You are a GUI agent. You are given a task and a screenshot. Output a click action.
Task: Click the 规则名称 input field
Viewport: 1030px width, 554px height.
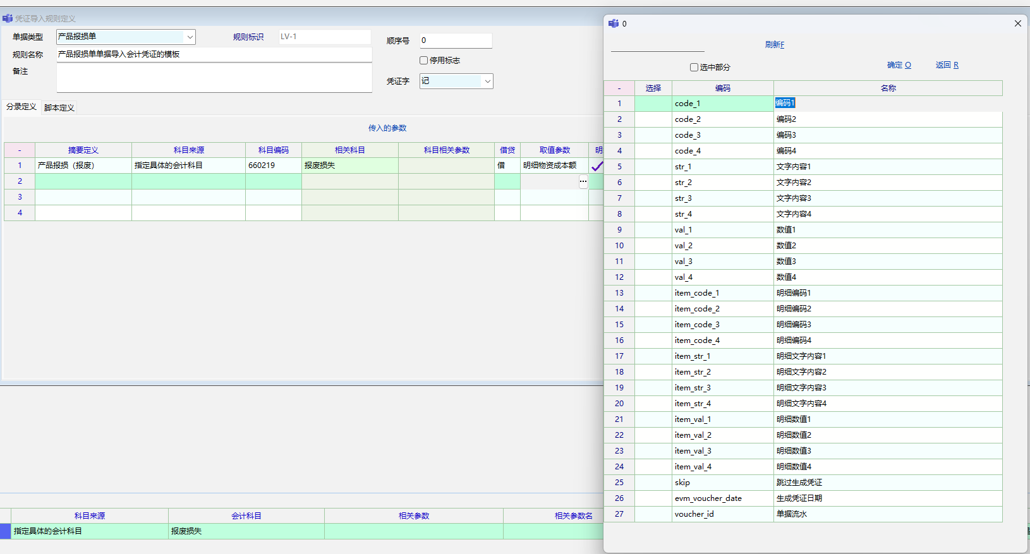(214, 55)
